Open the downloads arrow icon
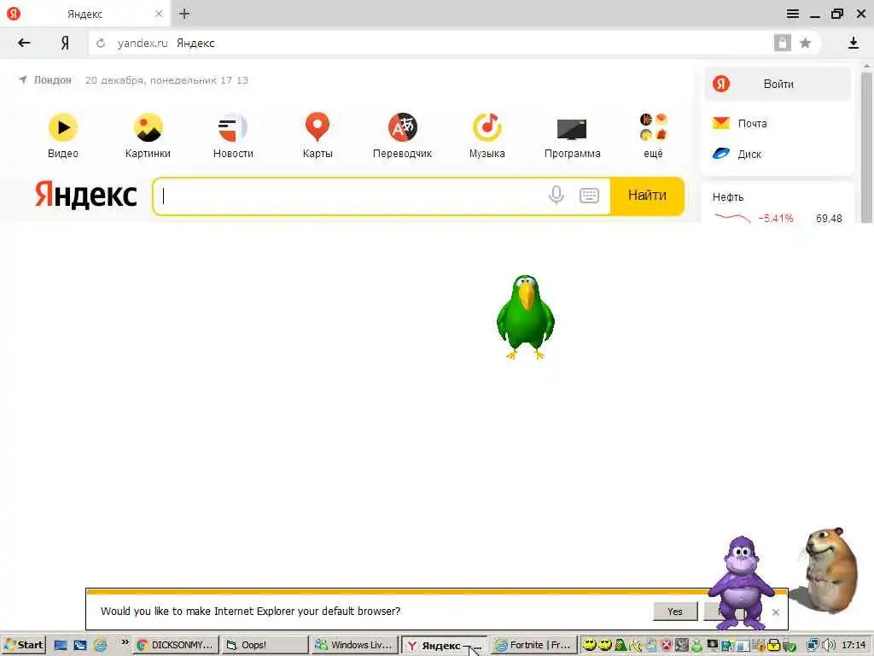Screen dimensions: 874x656 point(853,43)
